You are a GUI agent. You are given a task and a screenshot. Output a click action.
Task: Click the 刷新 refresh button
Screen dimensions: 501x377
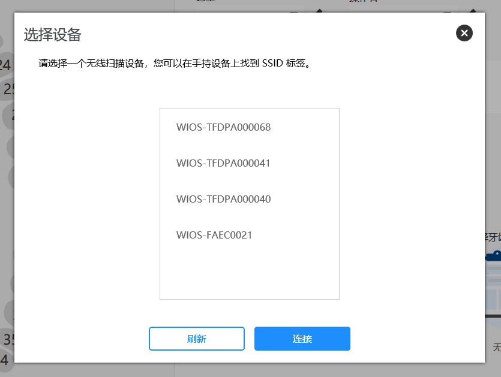pyautogui.click(x=197, y=339)
